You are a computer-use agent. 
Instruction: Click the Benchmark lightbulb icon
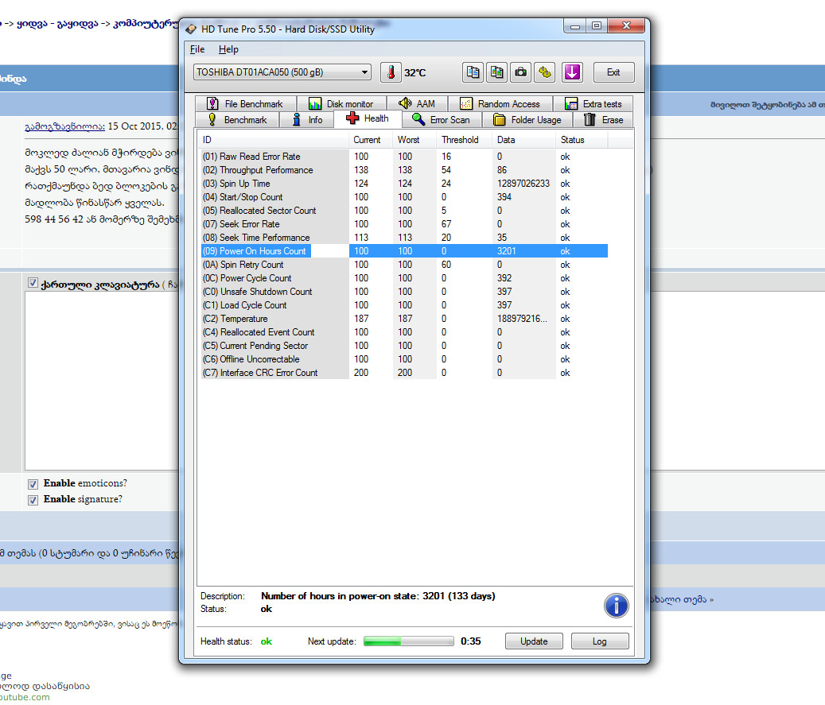(x=212, y=119)
